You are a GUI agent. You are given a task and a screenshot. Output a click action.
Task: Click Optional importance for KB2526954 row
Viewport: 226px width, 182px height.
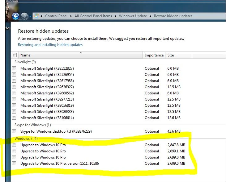click(x=152, y=75)
